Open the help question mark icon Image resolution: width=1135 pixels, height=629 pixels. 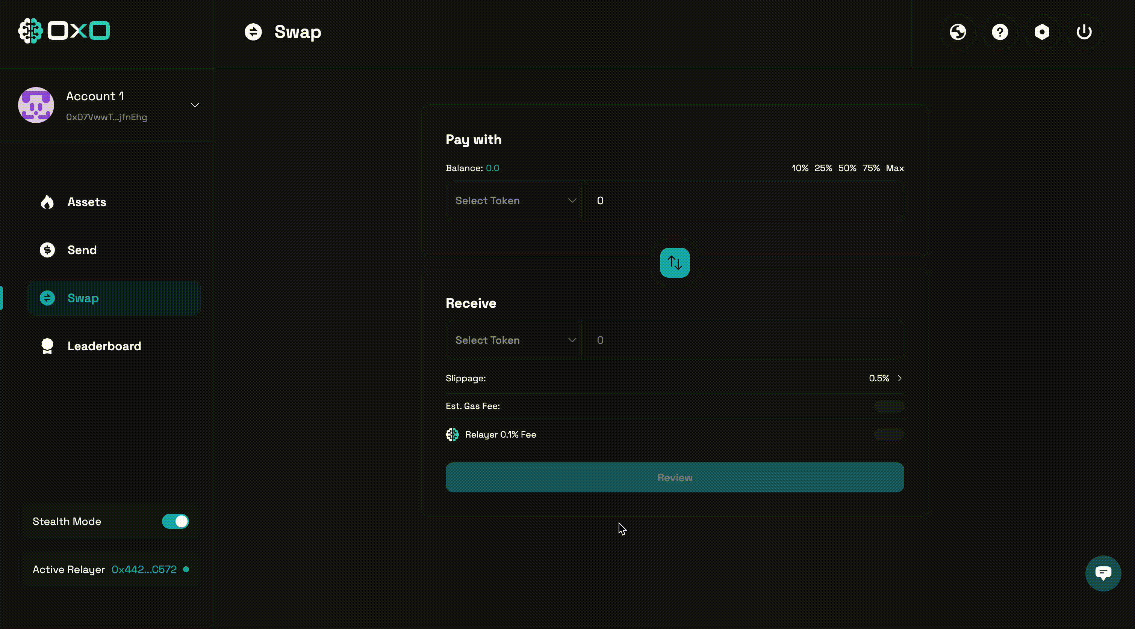1000,32
